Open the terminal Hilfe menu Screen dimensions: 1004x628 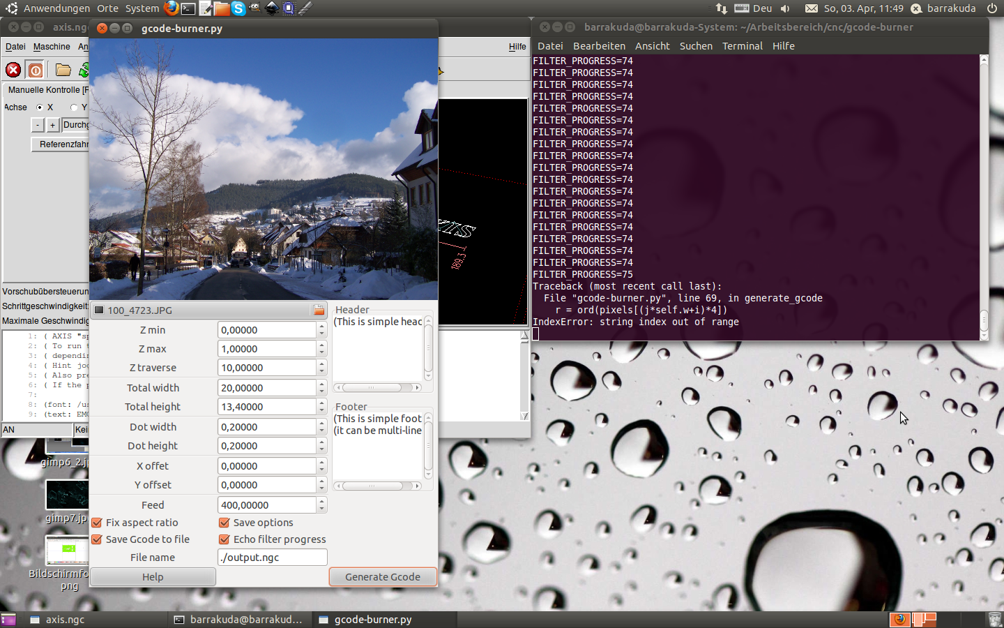tap(784, 46)
